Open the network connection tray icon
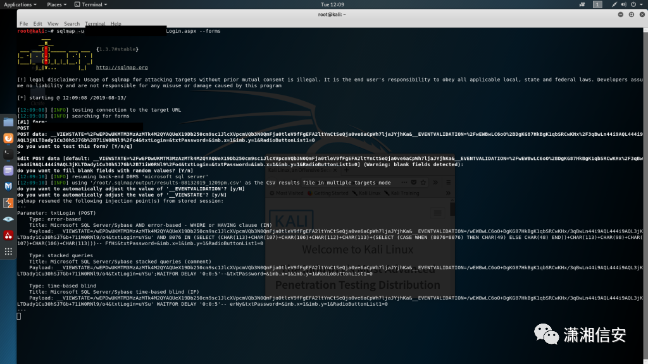 pyautogui.click(x=614, y=4)
